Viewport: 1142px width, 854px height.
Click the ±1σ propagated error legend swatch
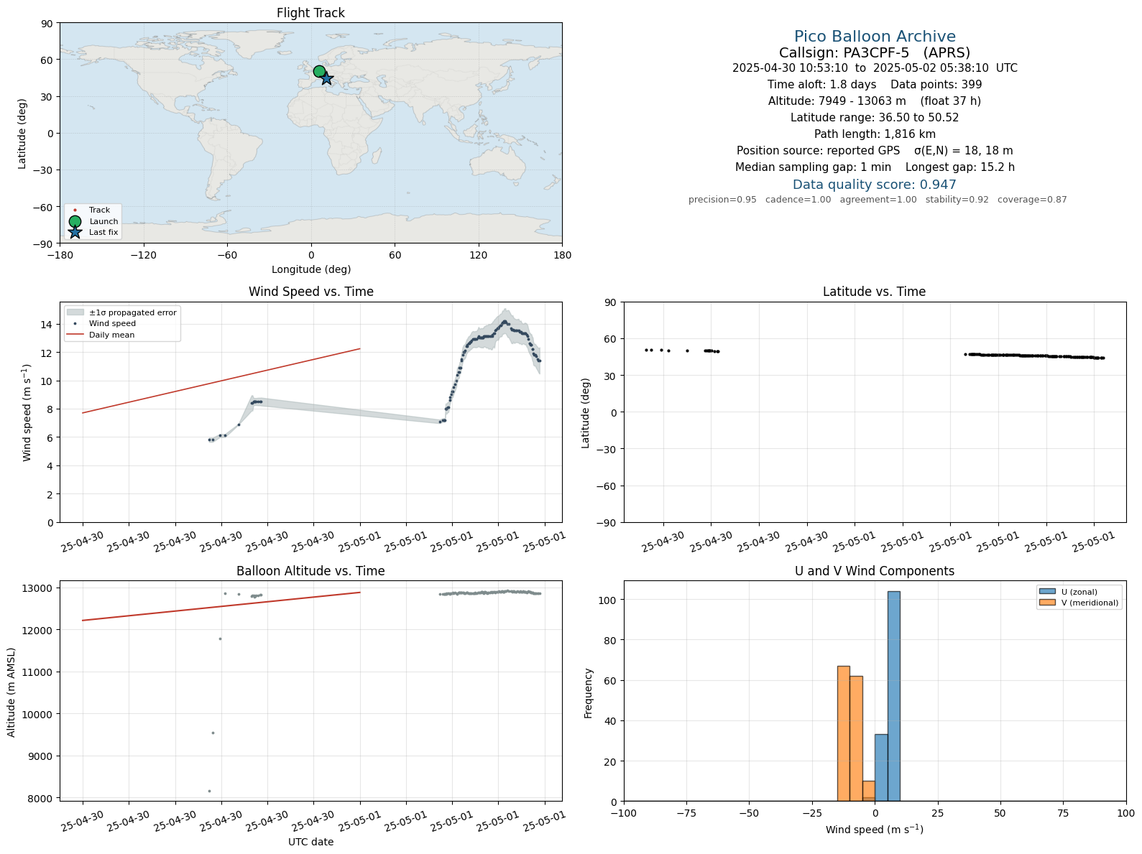(x=75, y=312)
